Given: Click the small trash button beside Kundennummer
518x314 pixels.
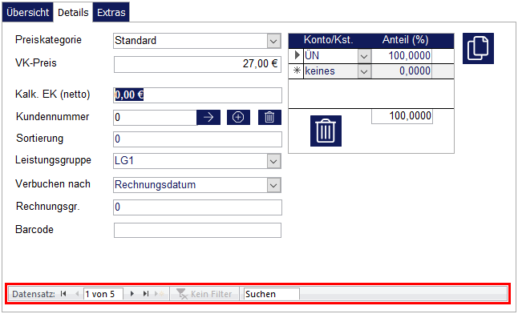Looking at the screenshot, I should (269, 117).
